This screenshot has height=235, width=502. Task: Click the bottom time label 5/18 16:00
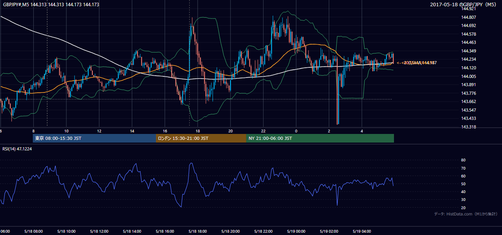(165, 231)
